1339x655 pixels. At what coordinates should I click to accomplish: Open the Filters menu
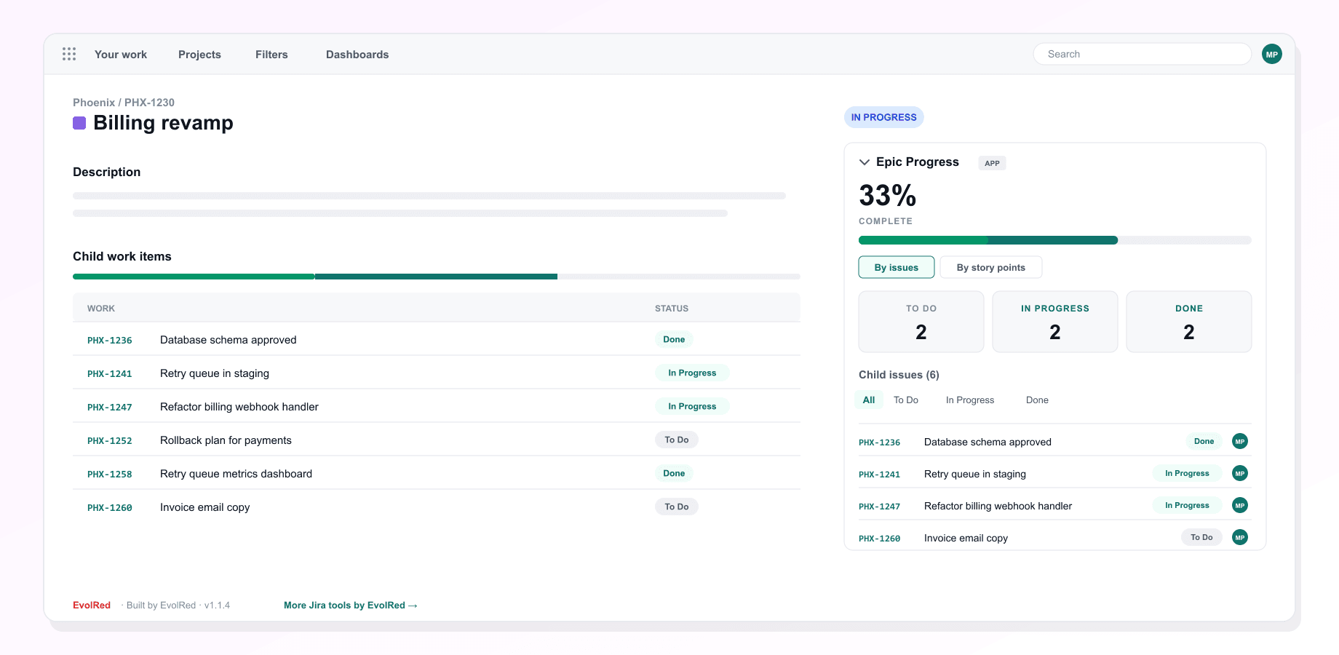tap(271, 55)
